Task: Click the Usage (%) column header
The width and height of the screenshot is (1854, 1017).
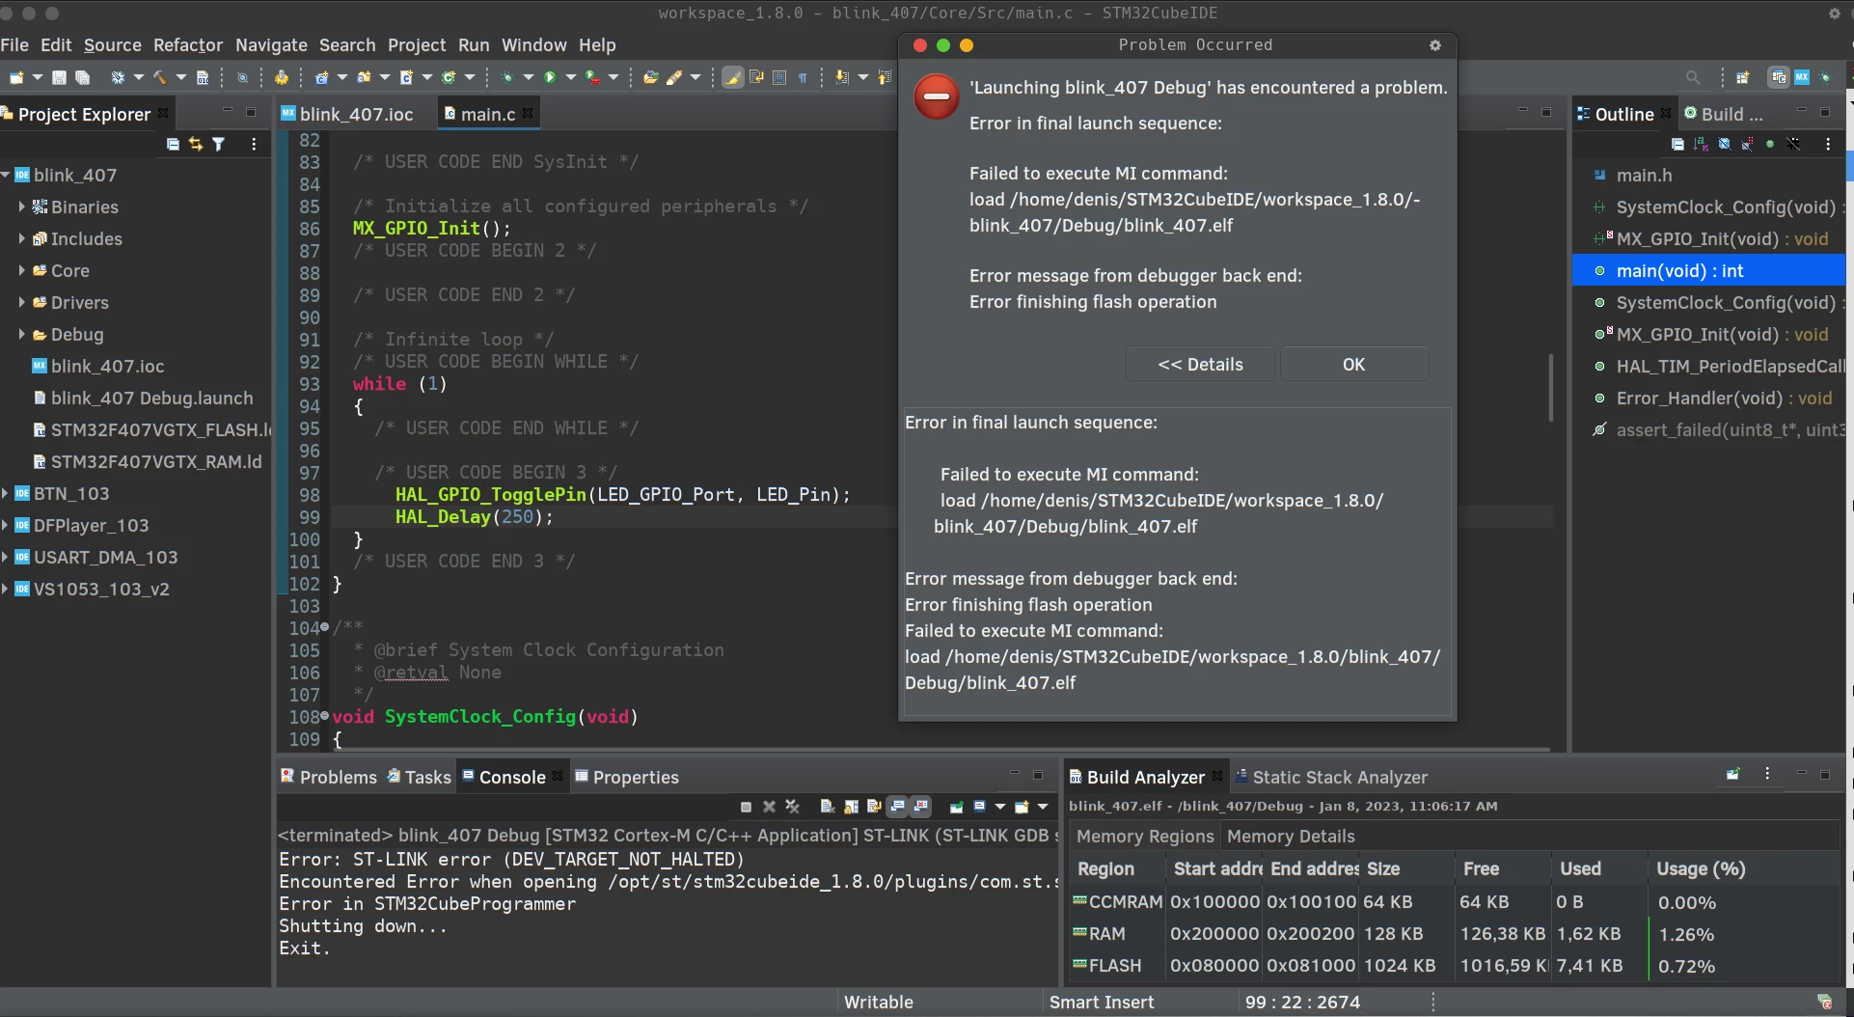Action: coord(1701,868)
